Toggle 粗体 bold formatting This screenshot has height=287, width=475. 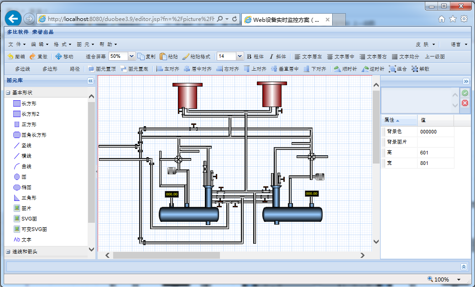click(256, 56)
